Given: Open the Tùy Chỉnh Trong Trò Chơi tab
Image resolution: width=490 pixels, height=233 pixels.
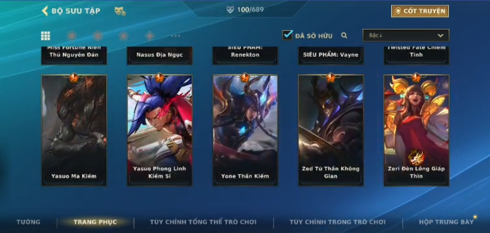Looking at the screenshot, I should click(x=338, y=222).
